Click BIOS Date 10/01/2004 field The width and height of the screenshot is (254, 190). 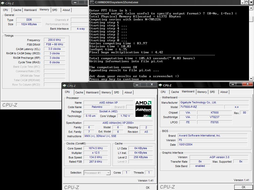(x=213, y=145)
